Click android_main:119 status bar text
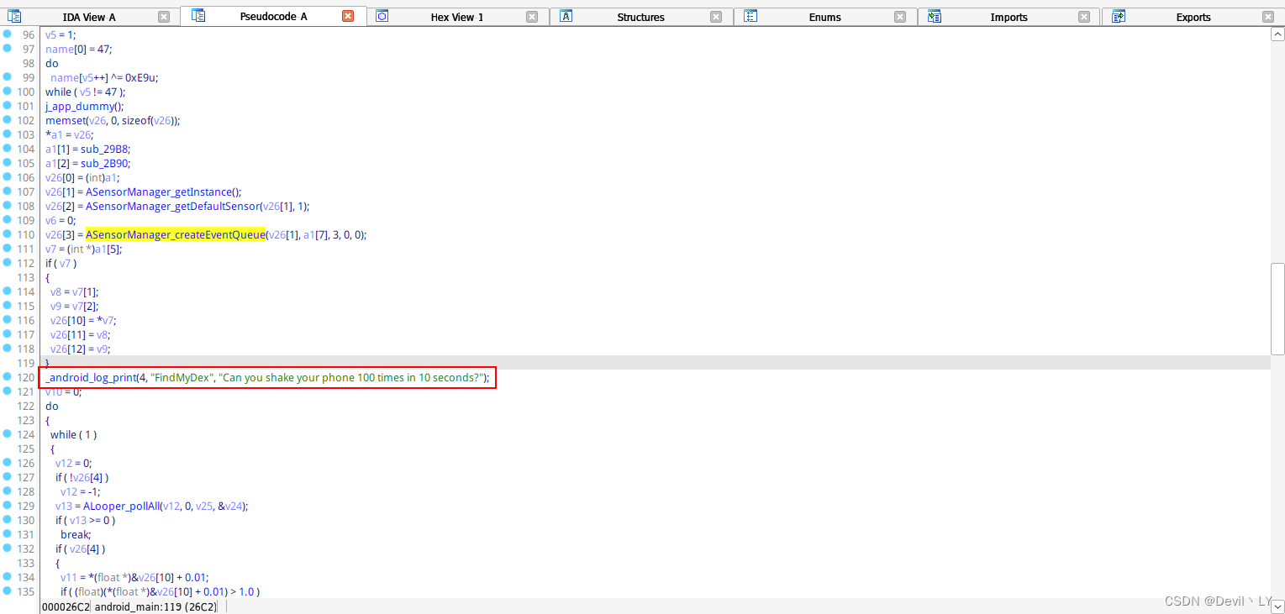The height and width of the screenshot is (614, 1285). click(x=155, y=606)
